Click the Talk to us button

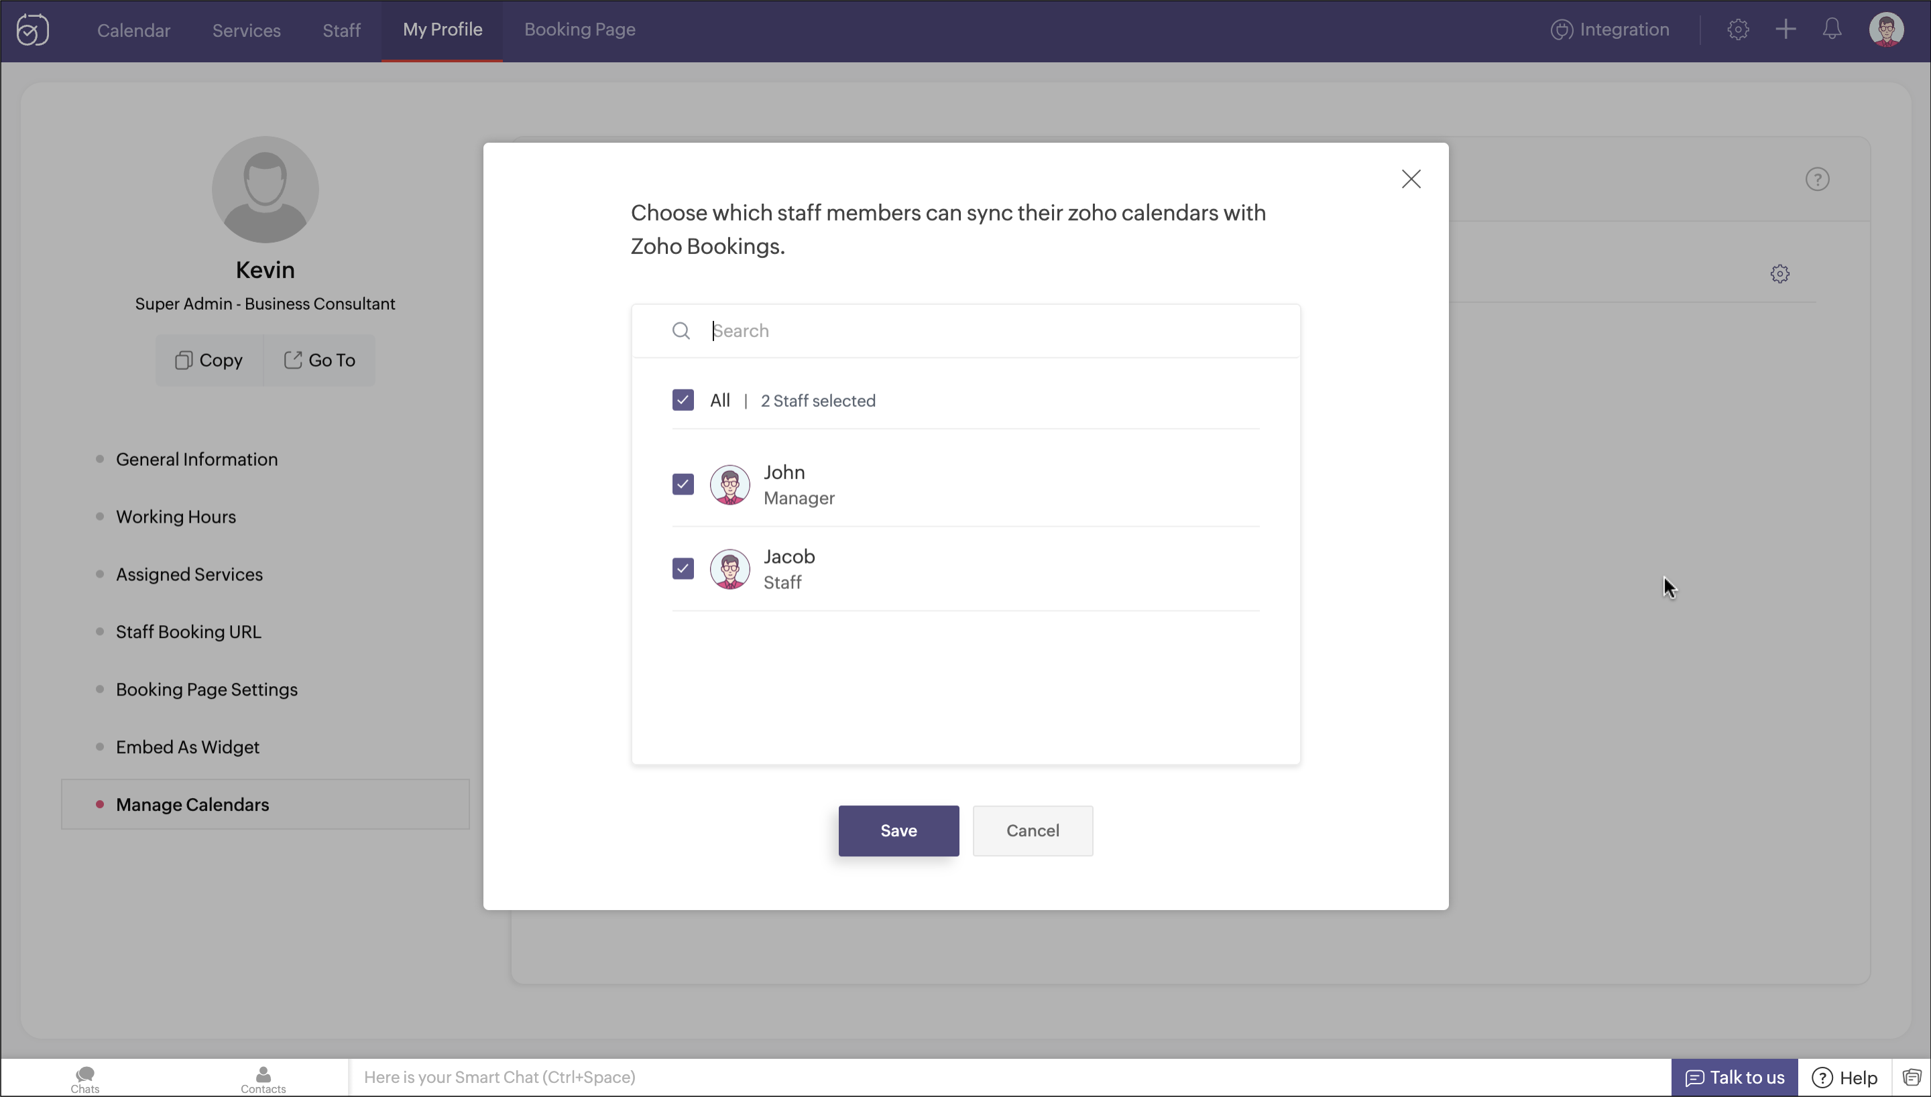(1735, 1078)
